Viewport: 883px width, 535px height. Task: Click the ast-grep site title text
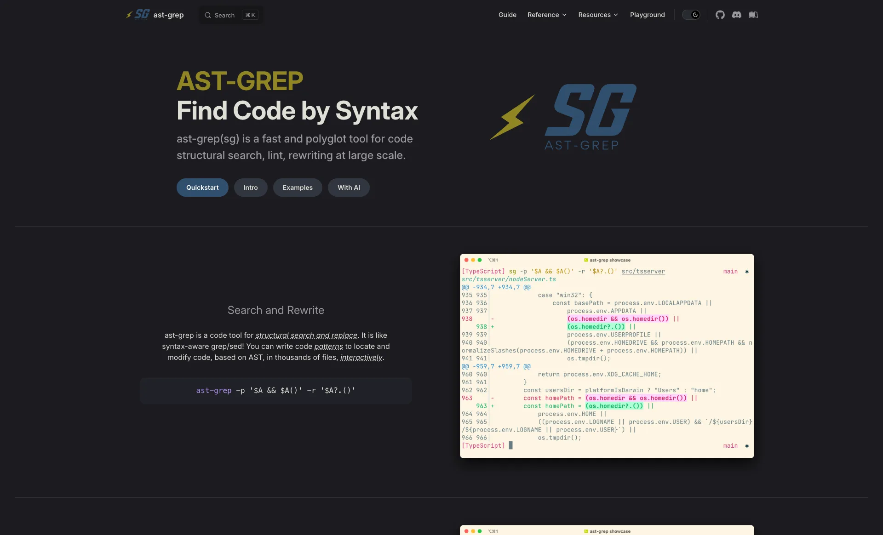click(x=168, y=15)
